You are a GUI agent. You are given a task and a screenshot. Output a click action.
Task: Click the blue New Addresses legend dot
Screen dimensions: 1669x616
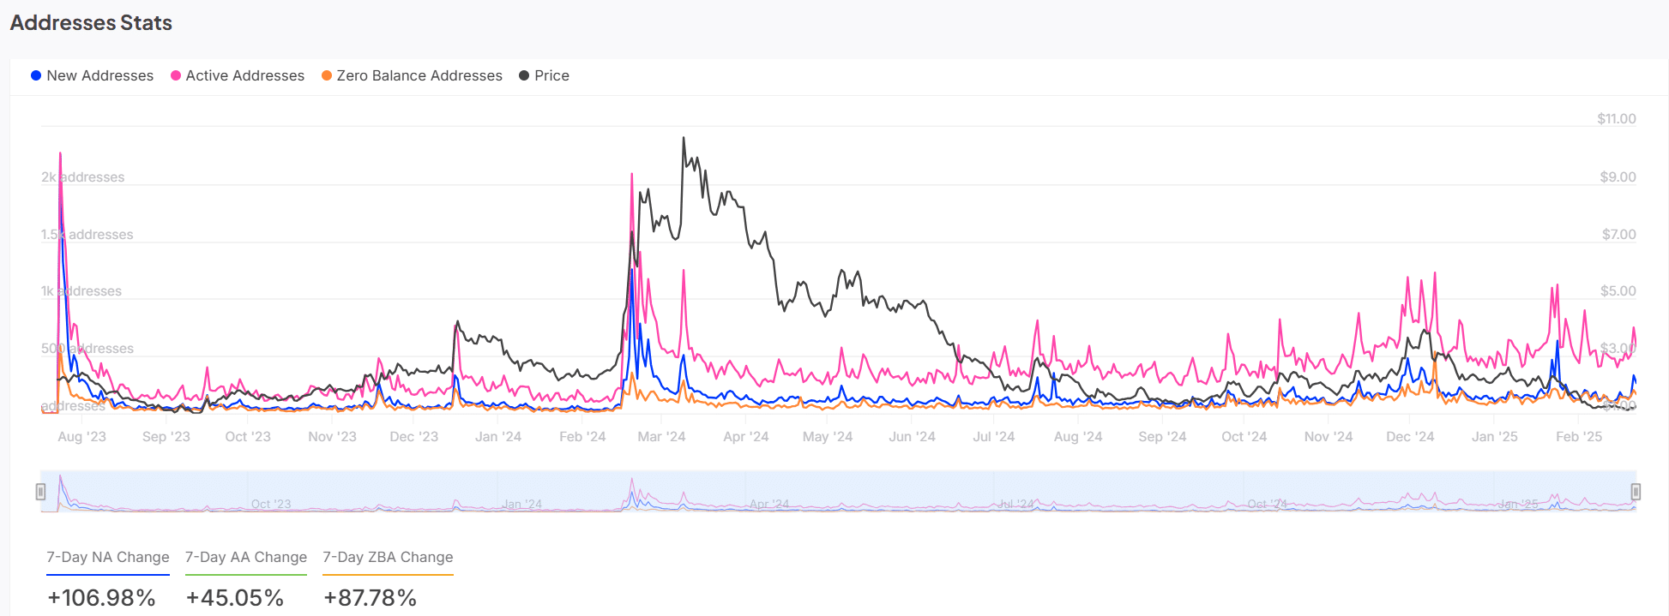click(x=36, y=75)
